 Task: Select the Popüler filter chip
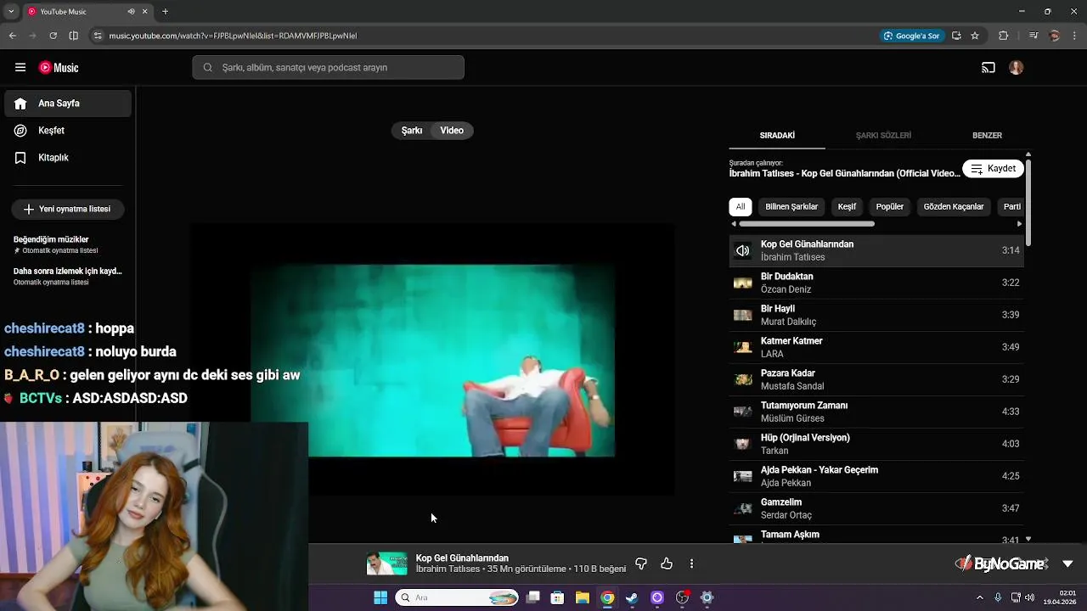pos(890,206)
